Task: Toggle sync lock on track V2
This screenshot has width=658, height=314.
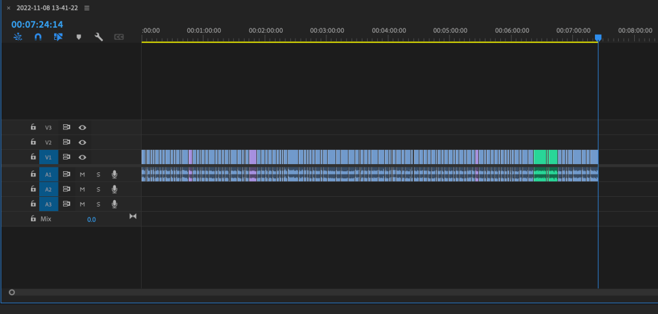Action: [66, 142]
